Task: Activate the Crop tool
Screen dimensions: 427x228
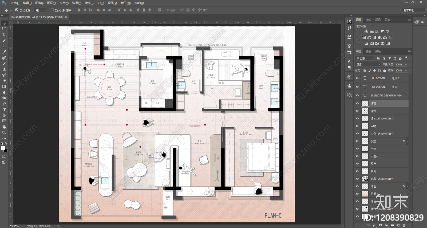Action: pyautogui.click(x=4, y=46)
